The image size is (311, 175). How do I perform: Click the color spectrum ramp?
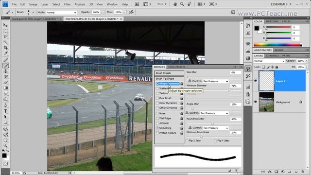[x=277, y=45]
